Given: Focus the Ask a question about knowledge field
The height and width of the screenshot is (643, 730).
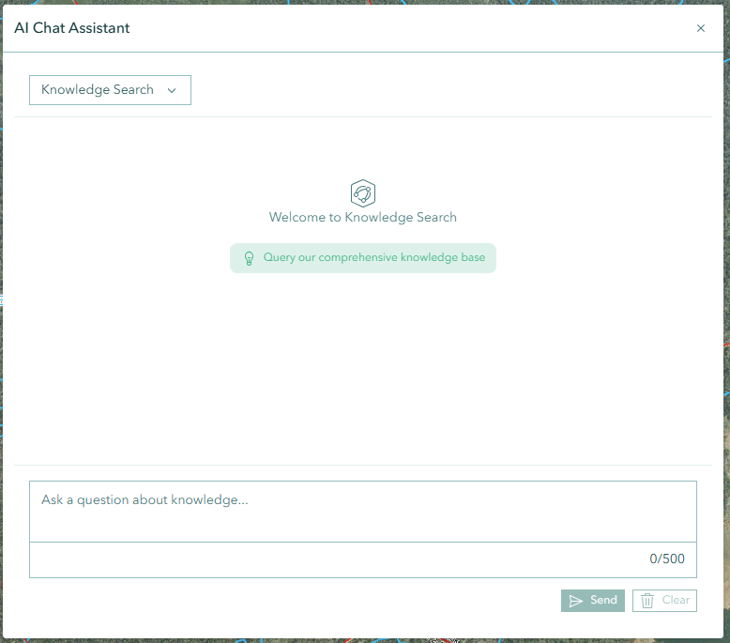Looking at the screenshot, I should tap(363, 512).
